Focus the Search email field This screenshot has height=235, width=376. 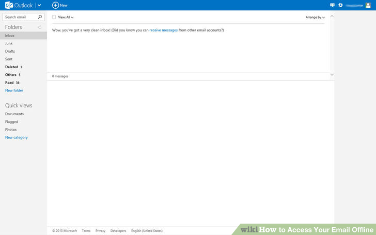(x=23, y=17)
